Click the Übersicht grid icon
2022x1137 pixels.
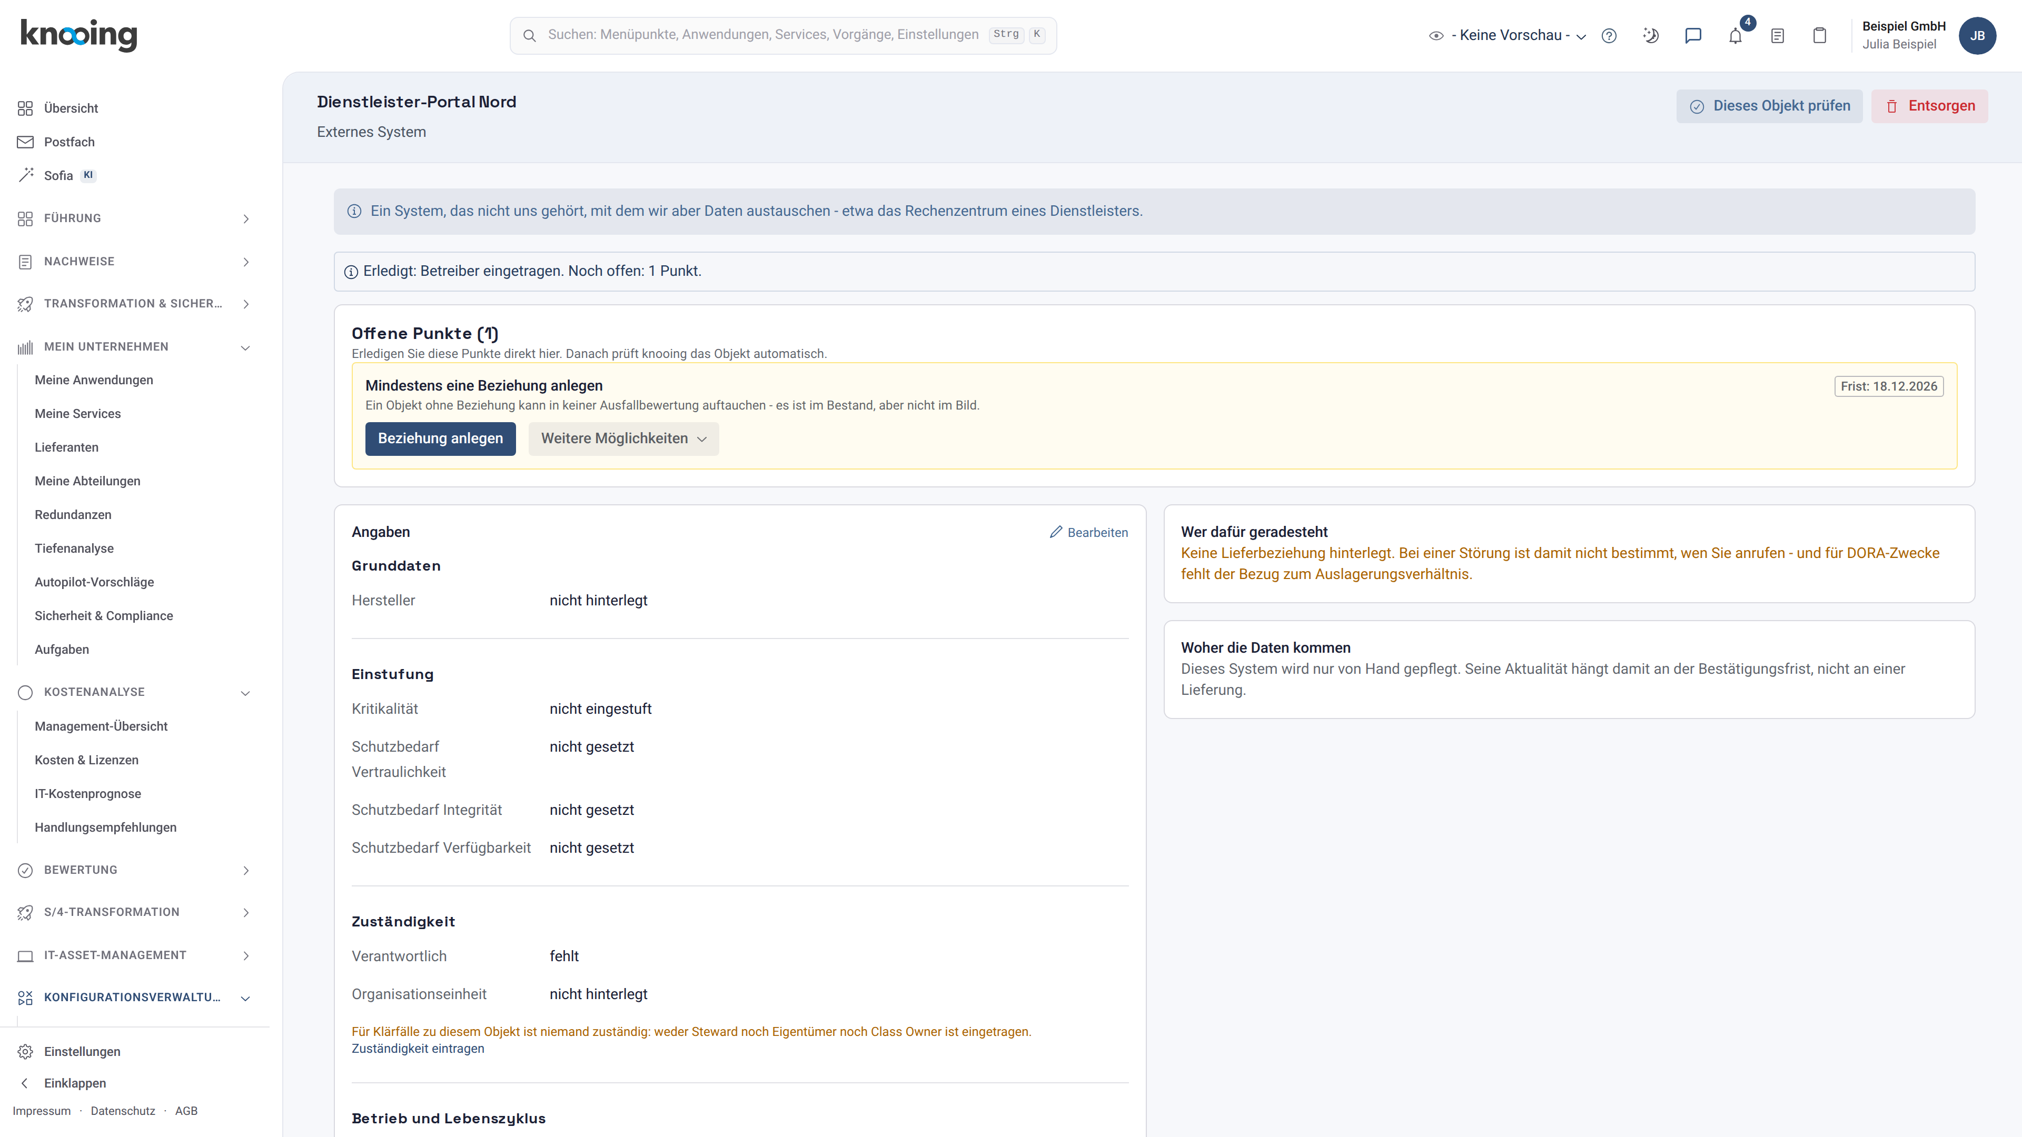click(25, 108)
